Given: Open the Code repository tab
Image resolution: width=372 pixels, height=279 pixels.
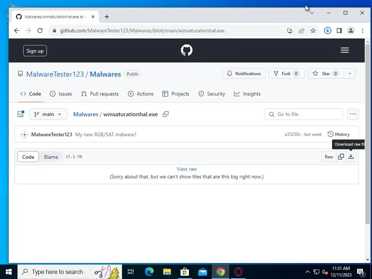Looking at the screenshot, I should click(x=31, y=94).
